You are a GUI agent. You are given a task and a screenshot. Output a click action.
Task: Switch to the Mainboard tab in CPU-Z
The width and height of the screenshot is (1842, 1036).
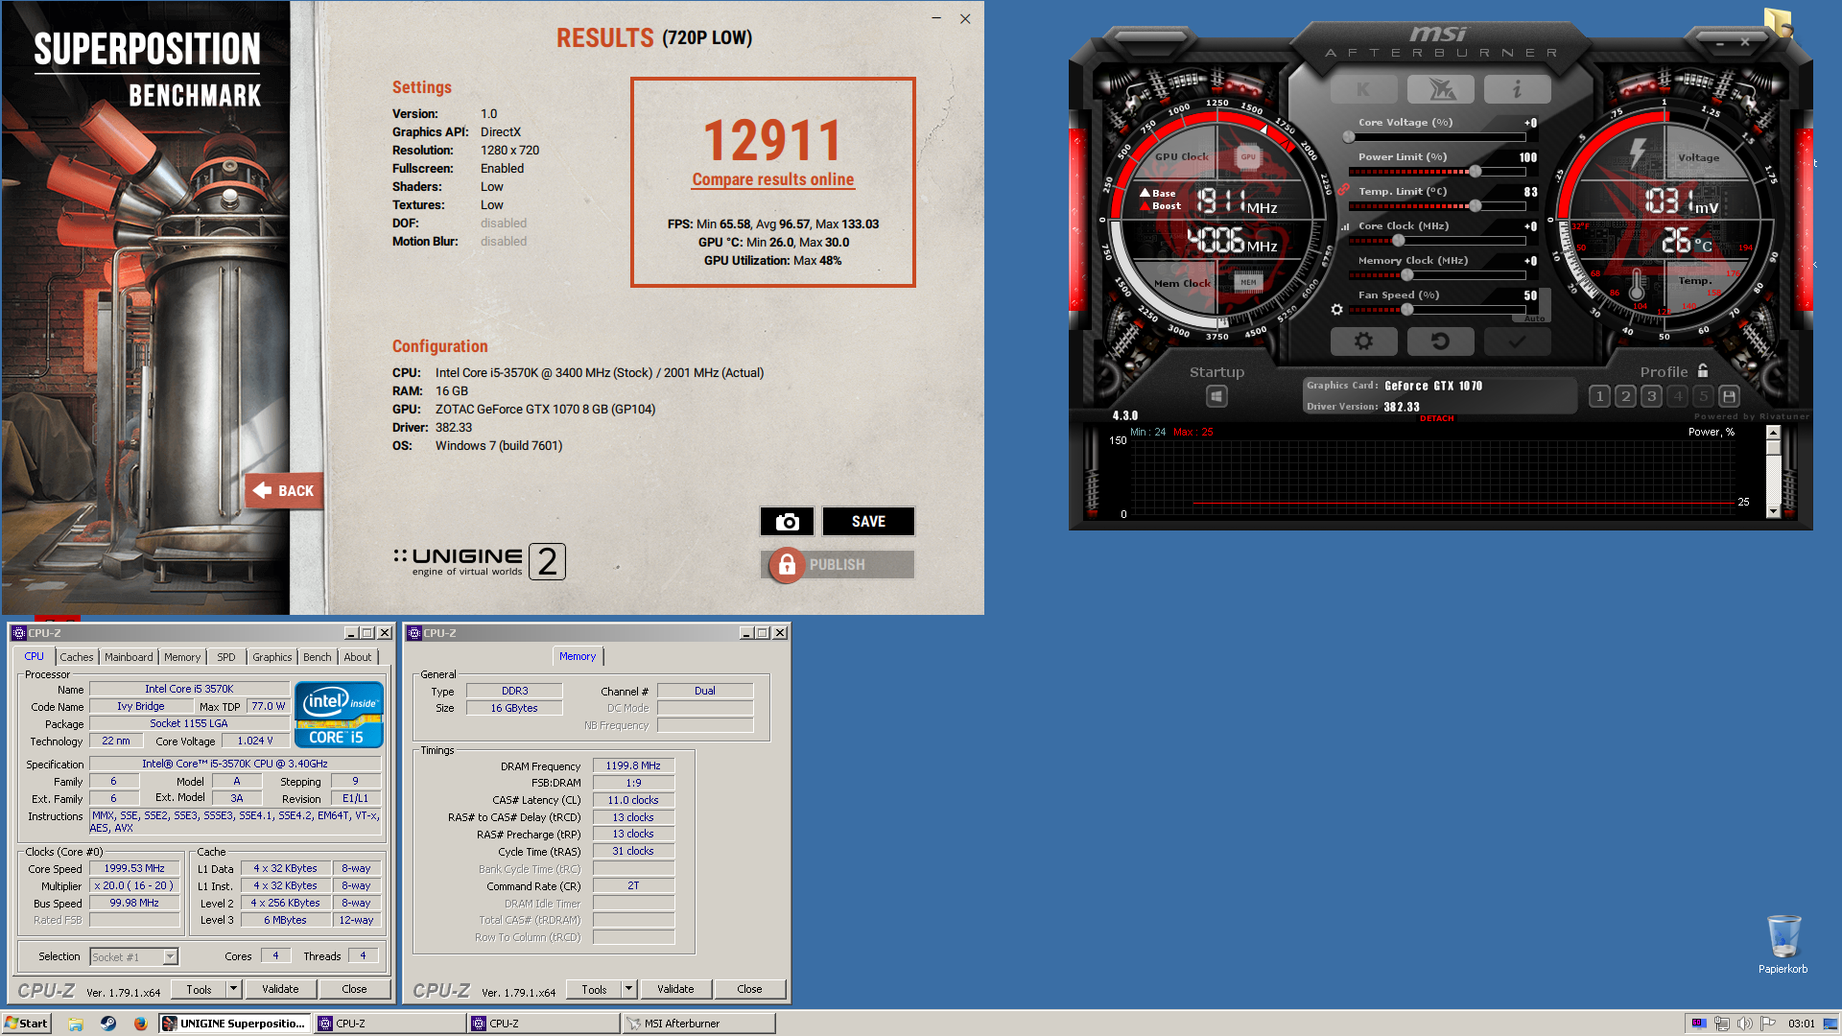(x=129, y=657)
